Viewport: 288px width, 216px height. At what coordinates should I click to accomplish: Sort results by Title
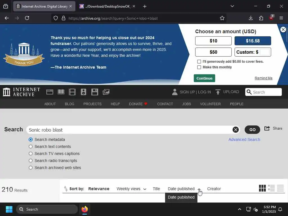coord(156,189)
